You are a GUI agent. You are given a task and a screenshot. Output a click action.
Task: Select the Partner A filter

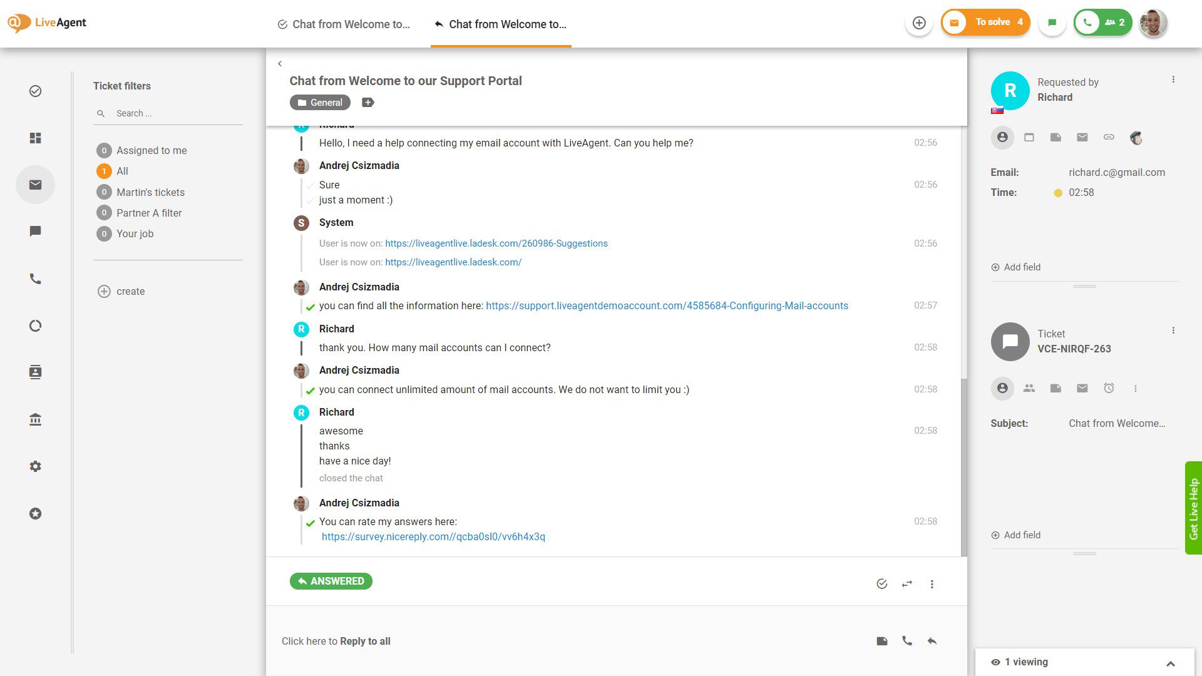click(x=148, y=213)
